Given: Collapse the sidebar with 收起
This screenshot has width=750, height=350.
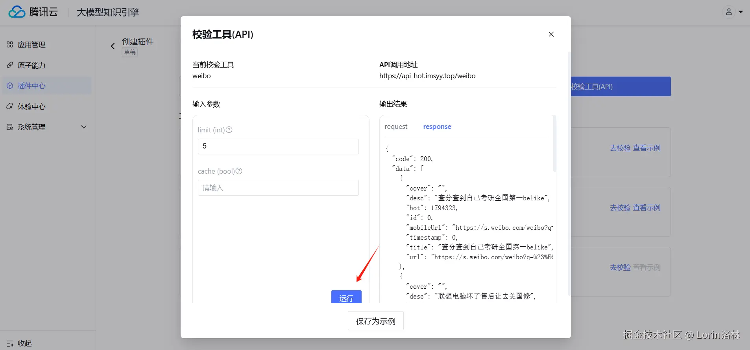Looking at the screenshot, I should pos(24,344).
